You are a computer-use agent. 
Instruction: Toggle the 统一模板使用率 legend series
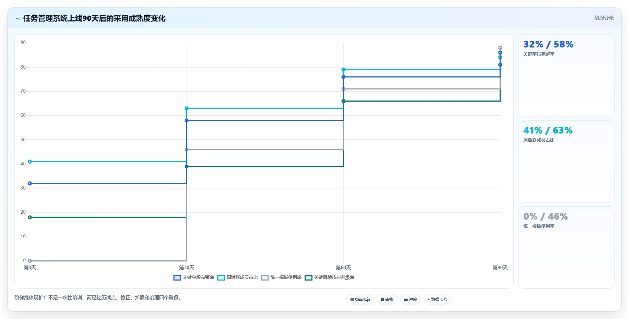[x=281, y=277]
